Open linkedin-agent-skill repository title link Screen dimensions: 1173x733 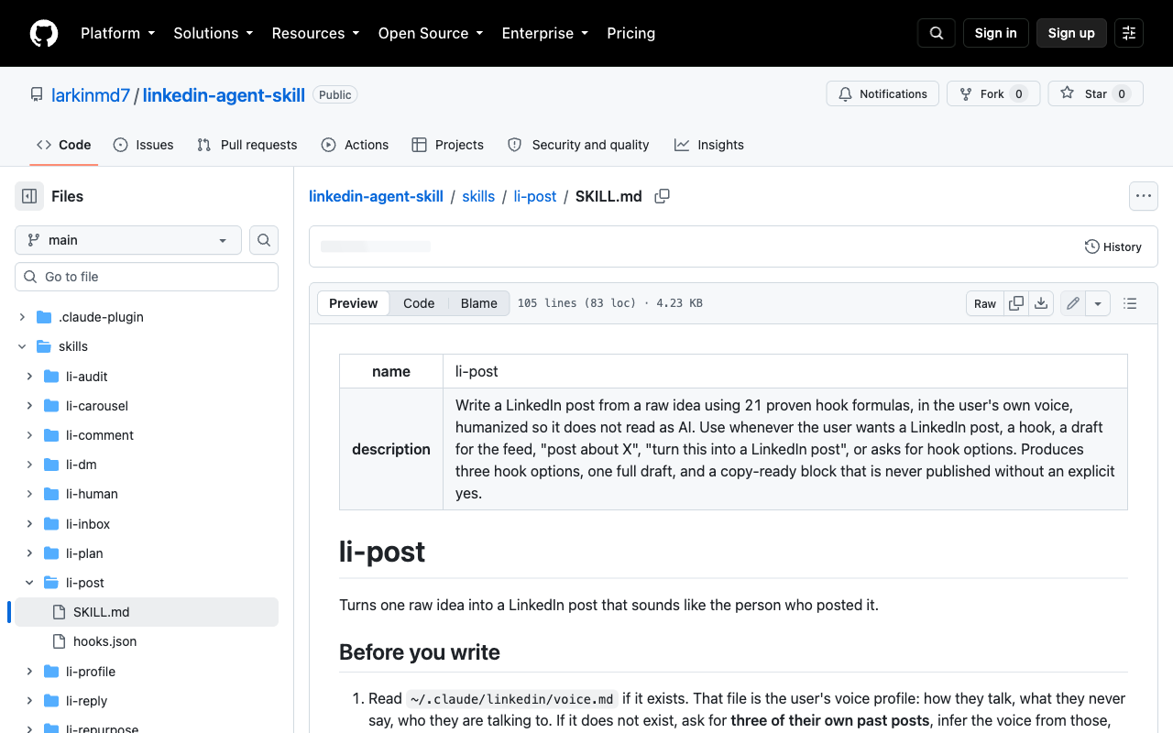point(224,94)
